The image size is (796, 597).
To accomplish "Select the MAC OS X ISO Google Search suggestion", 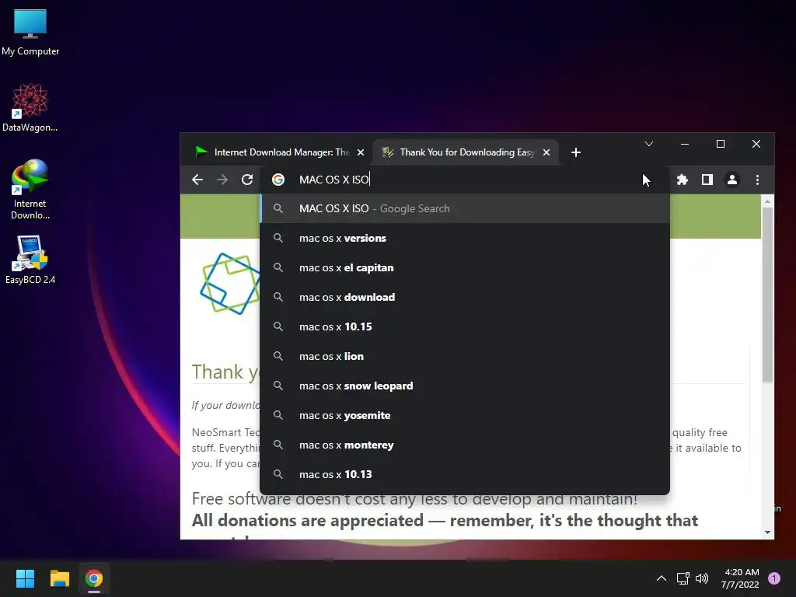I will click(465, 208).
